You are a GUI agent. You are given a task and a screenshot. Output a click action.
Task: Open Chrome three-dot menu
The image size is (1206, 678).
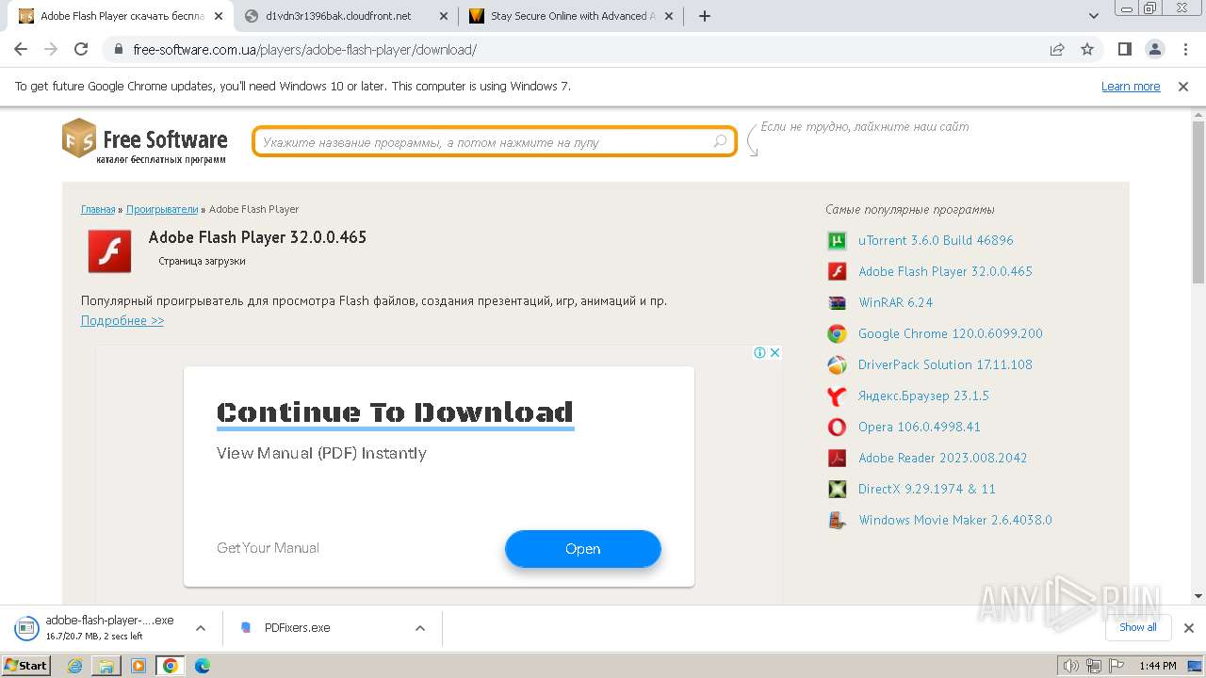[x=1184, y=50]
